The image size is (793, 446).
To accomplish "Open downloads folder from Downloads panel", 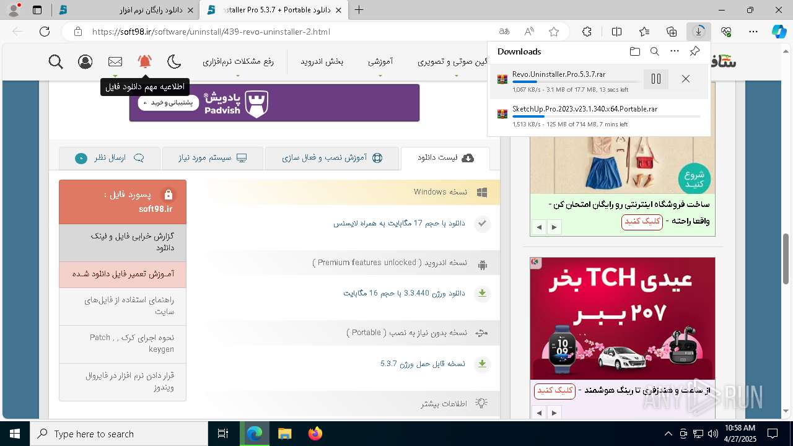I will point(635,51).
